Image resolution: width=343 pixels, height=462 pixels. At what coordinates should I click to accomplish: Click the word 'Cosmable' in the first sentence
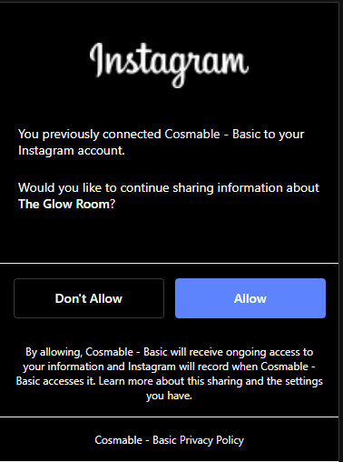pyautogui.click(x=192, y=135)
